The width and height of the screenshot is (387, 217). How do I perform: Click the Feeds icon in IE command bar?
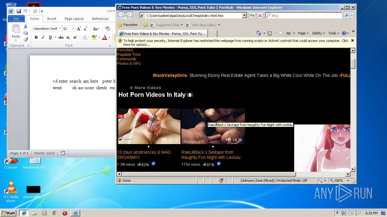pos(270,33)
